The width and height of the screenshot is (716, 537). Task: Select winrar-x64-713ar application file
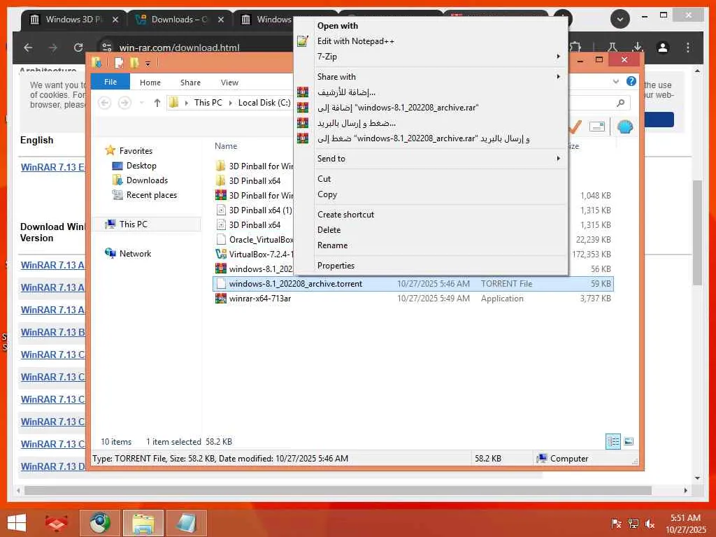click(260, 299)
